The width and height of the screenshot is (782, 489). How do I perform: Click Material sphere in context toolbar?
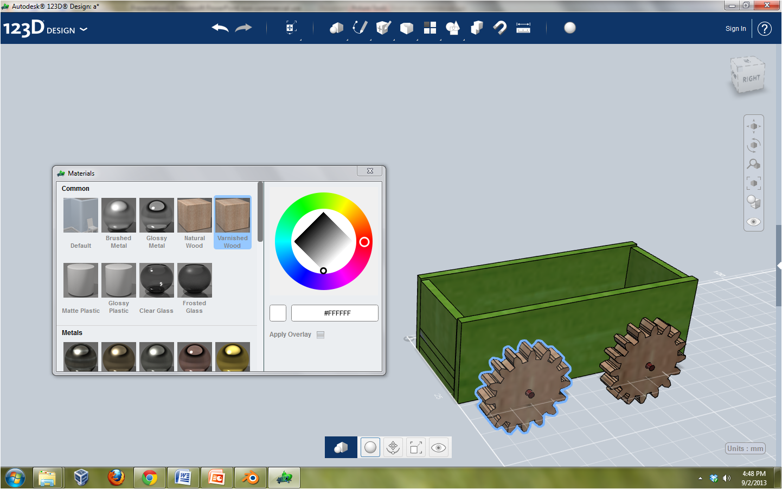370,447
